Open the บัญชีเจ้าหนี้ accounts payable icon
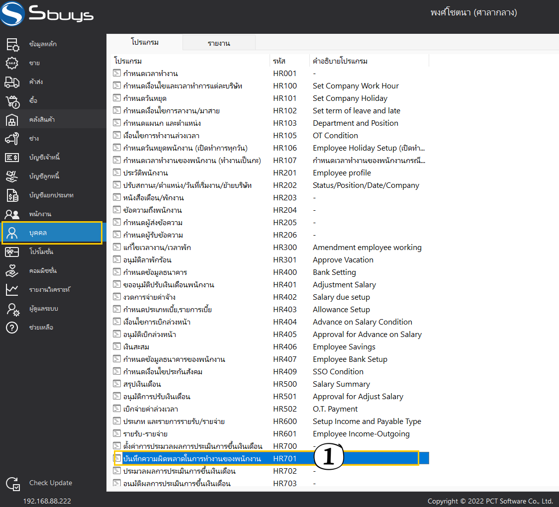 (x=12, y=157)
